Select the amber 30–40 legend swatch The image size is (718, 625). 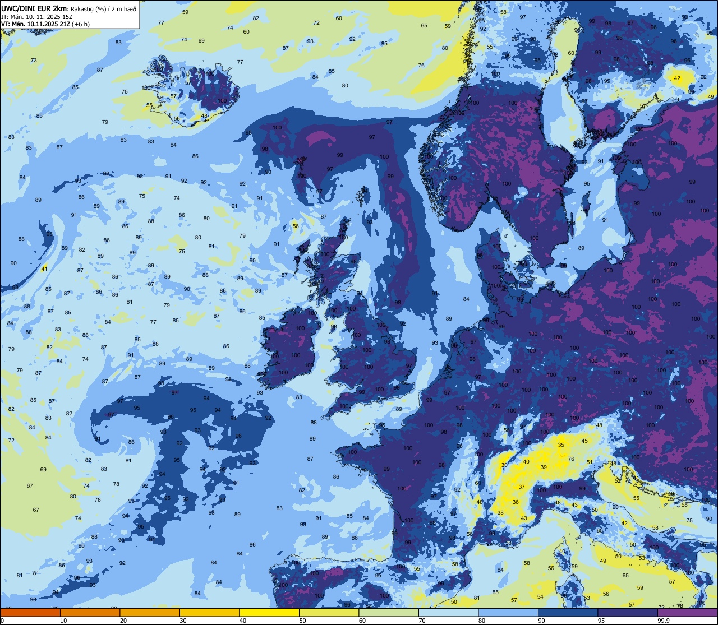[209, 612]
